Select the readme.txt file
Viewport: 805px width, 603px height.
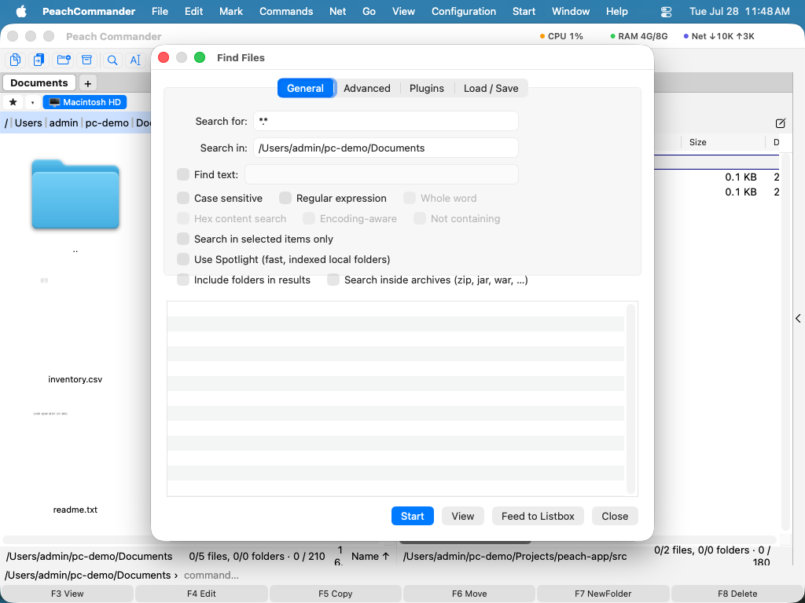click(x=75, y=510)
